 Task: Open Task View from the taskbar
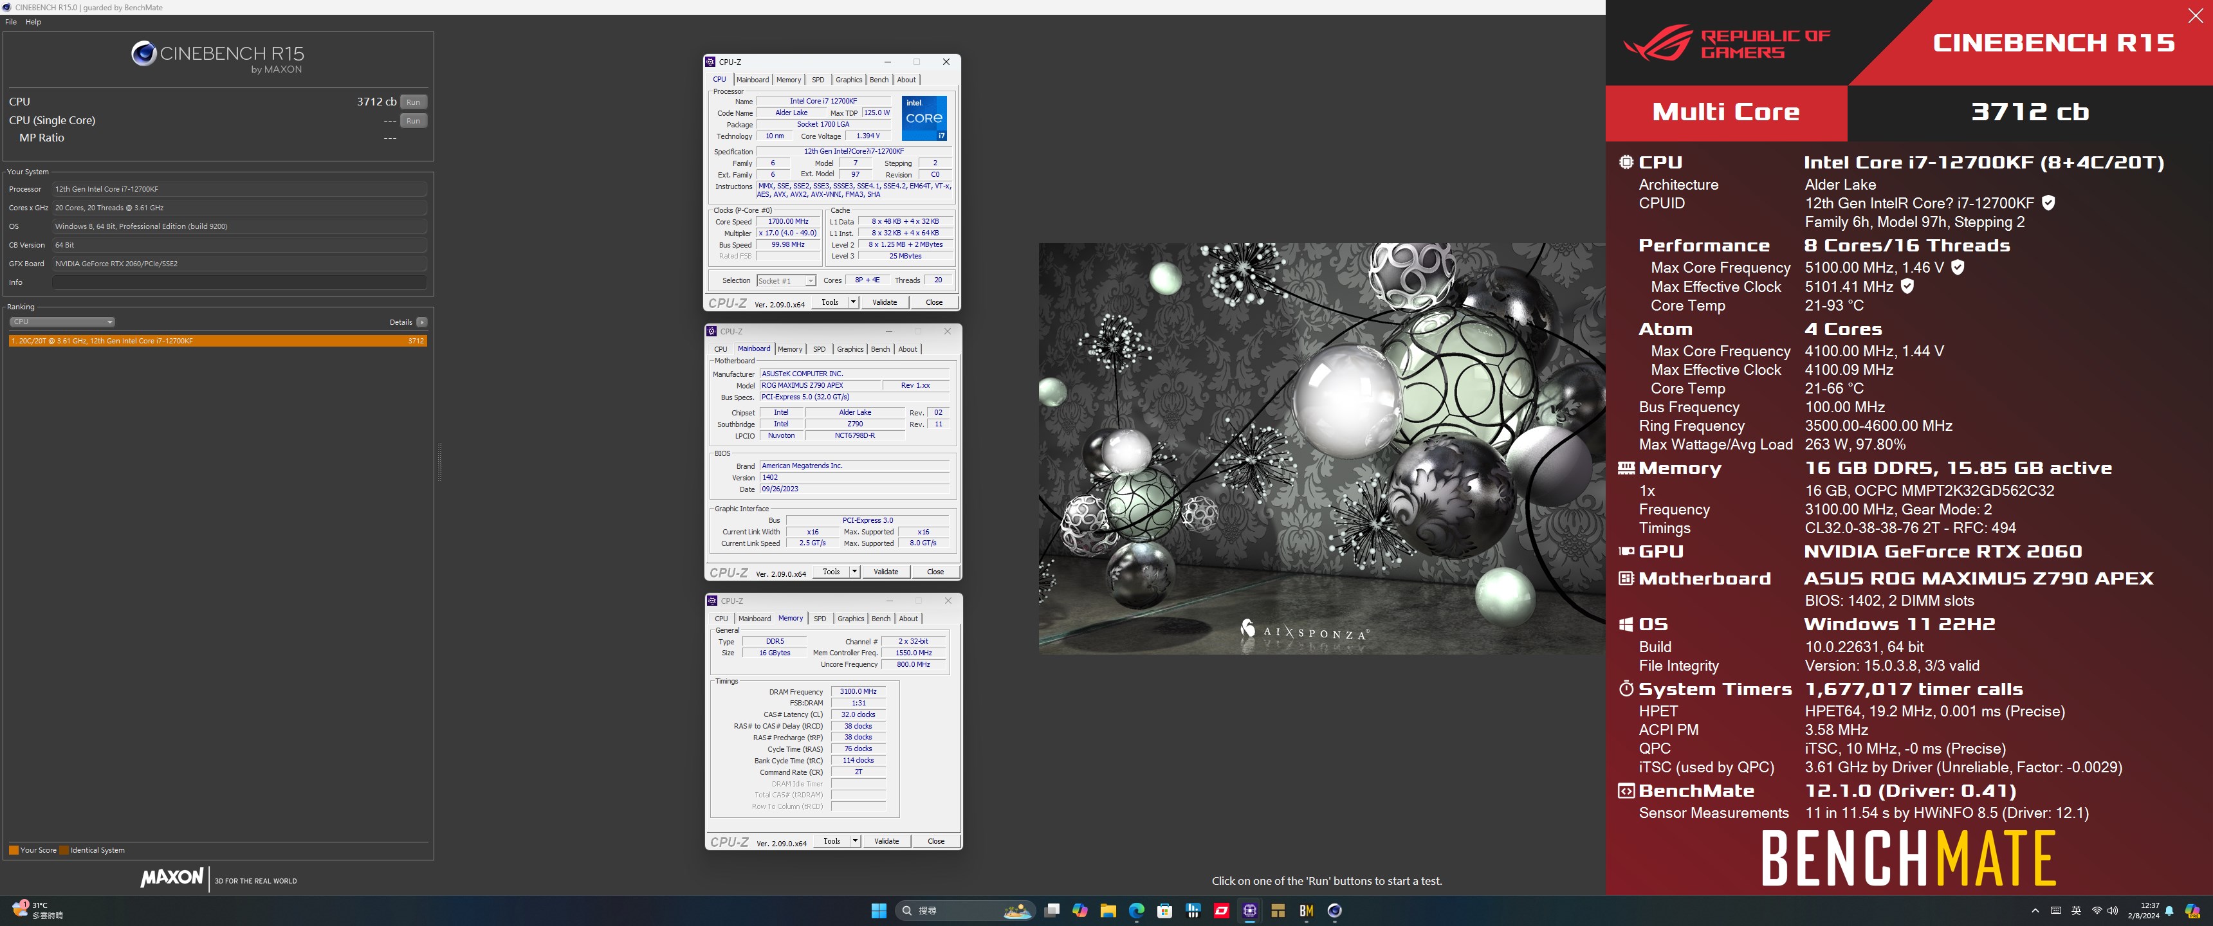coord(1052,911)
